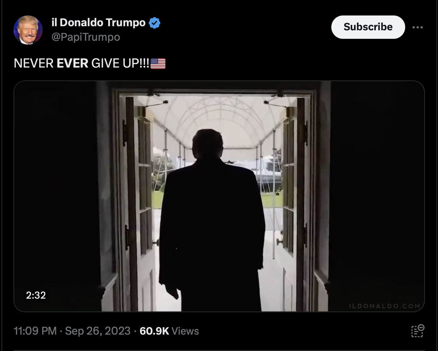Open the three-dot more options menu
438x351 pixels.
417,27
